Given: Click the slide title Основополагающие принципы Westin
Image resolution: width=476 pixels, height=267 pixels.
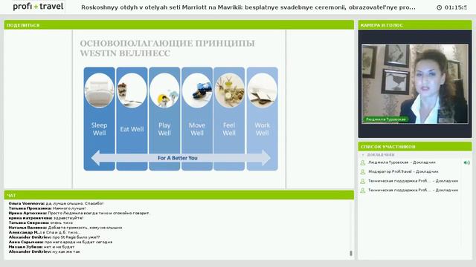Looking at the screenshot, I should pyautogui.click(x=167, y=48).
